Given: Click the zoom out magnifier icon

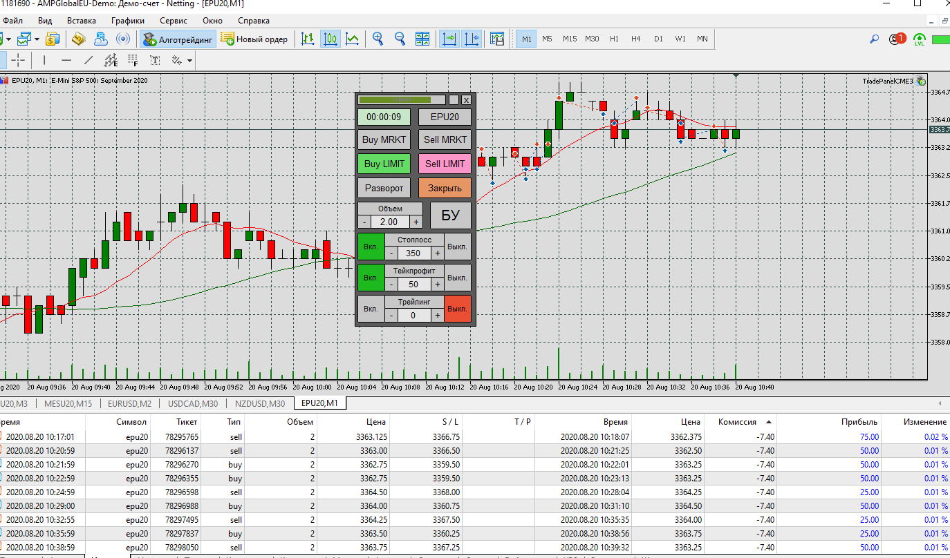Looking at the screenshot, I should click(400, 39).
